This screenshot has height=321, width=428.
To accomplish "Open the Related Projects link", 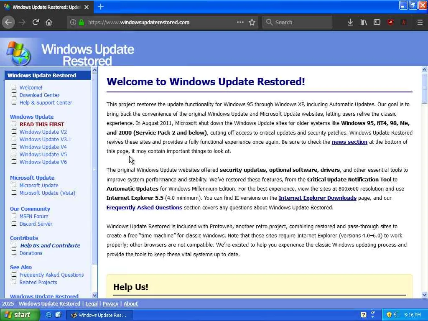I will pos(38,282).
